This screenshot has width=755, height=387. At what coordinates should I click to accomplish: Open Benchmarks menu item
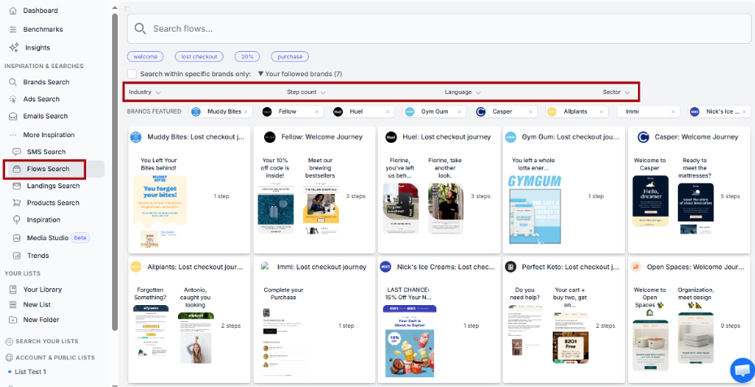tap(43, 29)
